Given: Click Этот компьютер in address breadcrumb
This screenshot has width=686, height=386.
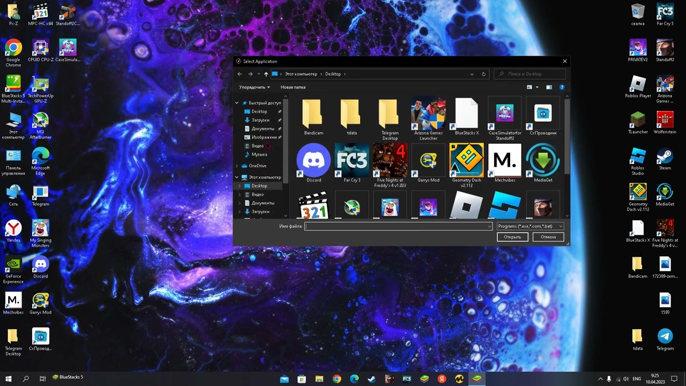Looking at the screenshot, I should point(301,74).
